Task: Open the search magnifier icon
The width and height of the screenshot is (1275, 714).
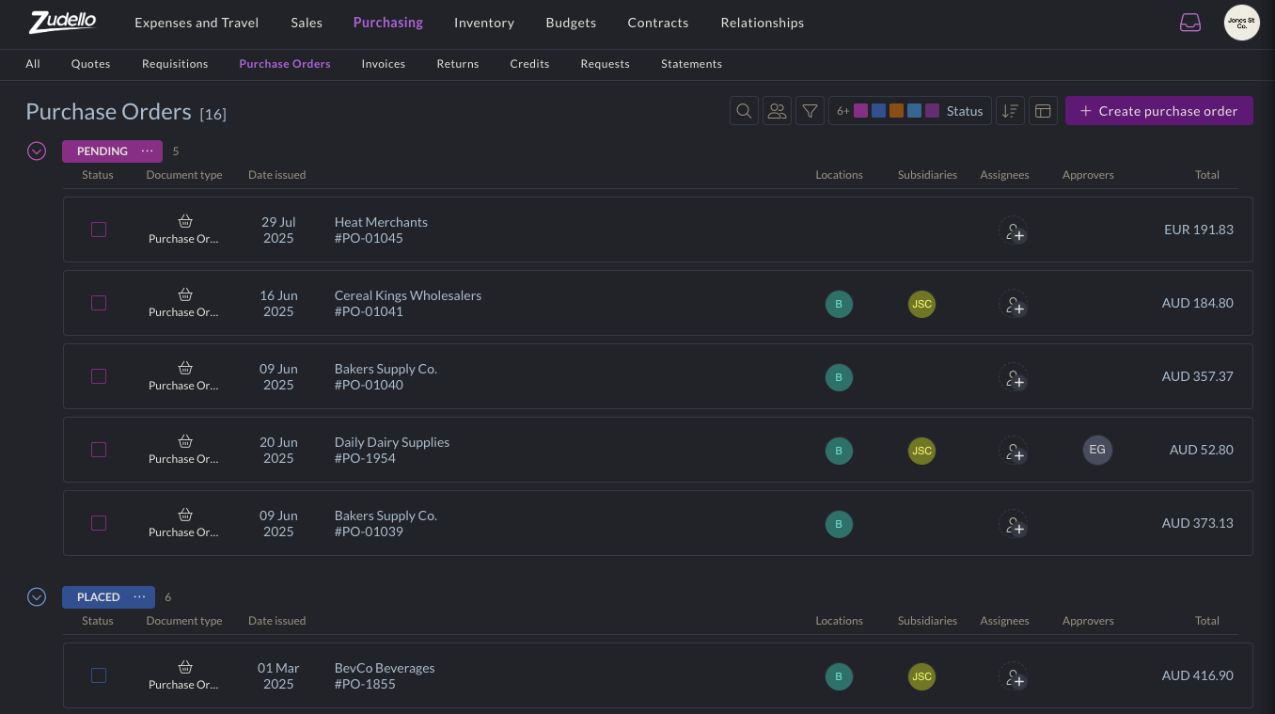Action: 744,111
